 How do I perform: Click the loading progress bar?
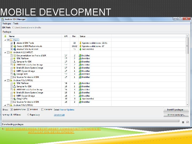(91, 121)
